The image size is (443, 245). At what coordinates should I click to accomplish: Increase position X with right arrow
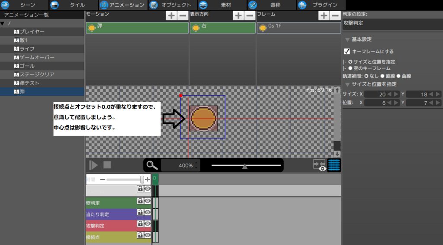click(x=396, y=103)
